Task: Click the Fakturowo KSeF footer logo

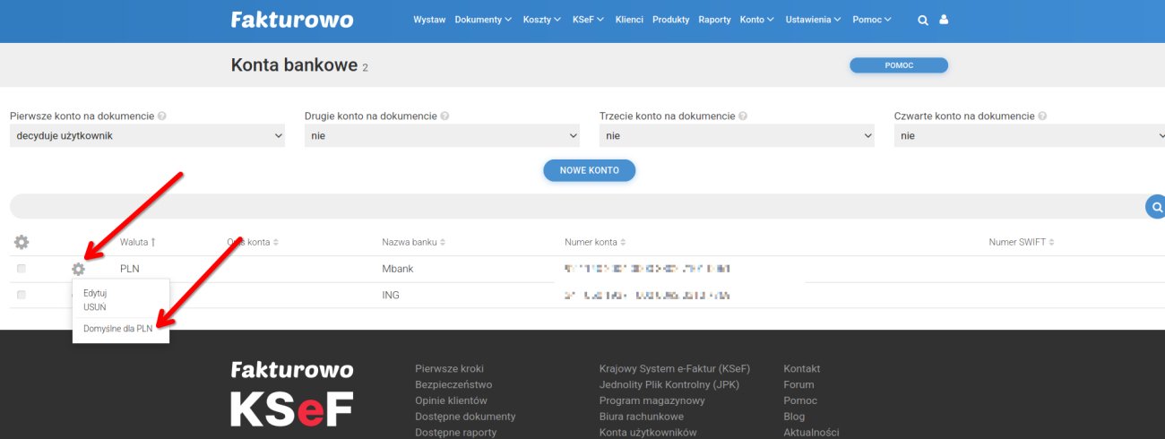Action: tap(292, 394)
